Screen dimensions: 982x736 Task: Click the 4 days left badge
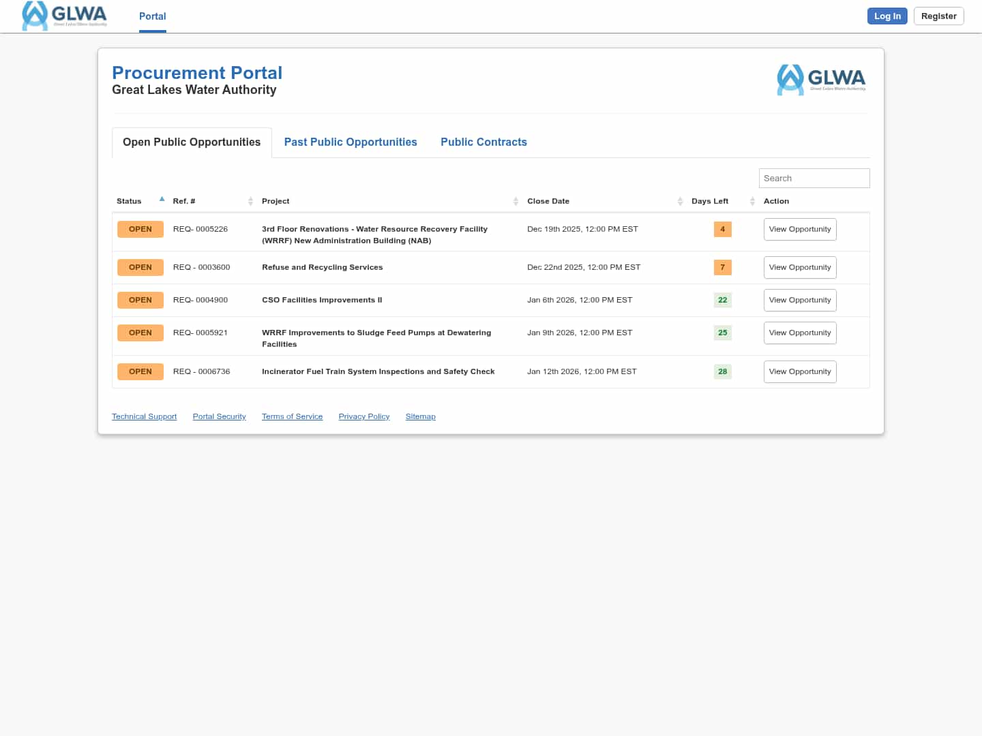coord(722,229)
